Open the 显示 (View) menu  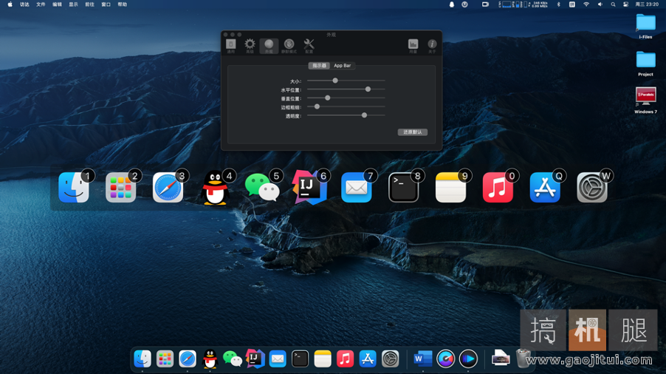[74, 4]
